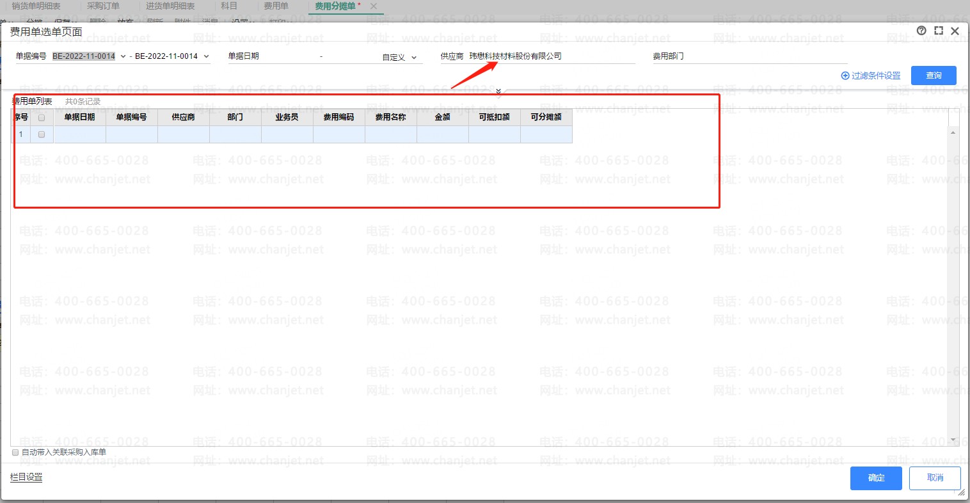Viewport: 970px width, 503px height.
Task: Click the 共0条记录 record count text
Action: point(83,101)
